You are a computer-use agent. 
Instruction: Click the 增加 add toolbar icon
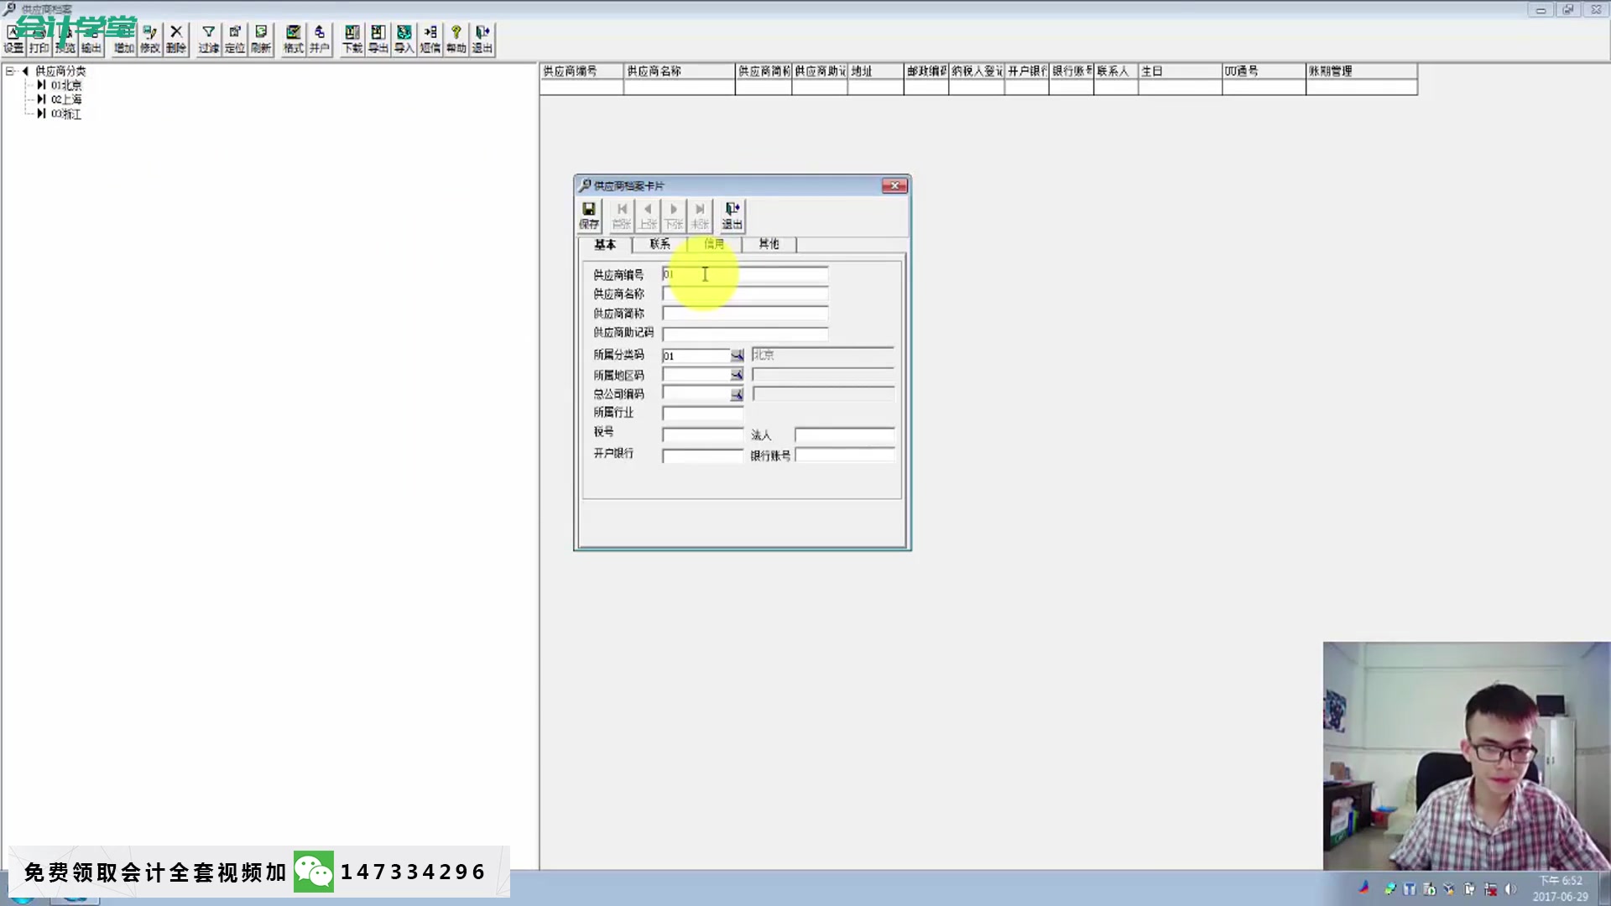(123, 39)
